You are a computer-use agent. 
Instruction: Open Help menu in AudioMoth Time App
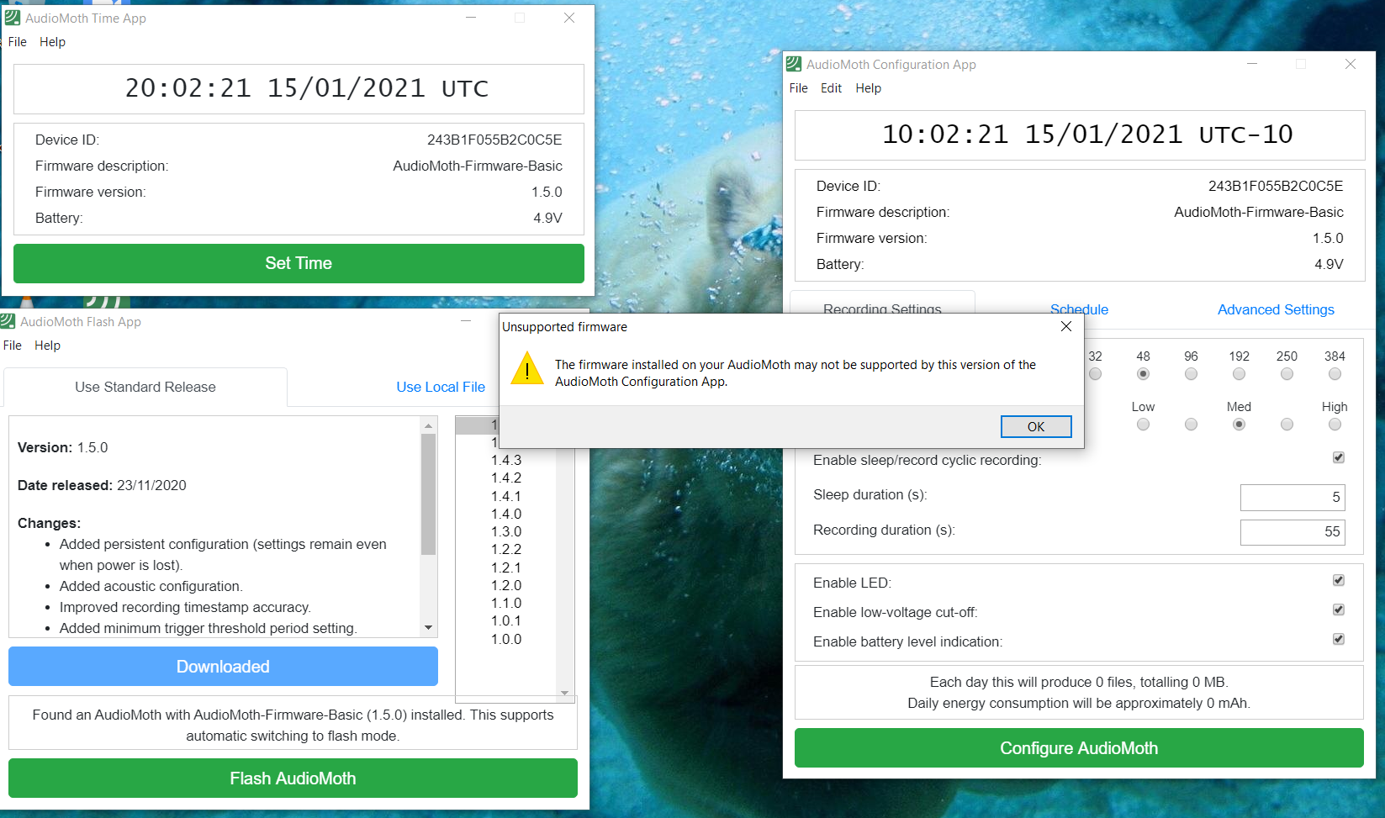point(52,42)
